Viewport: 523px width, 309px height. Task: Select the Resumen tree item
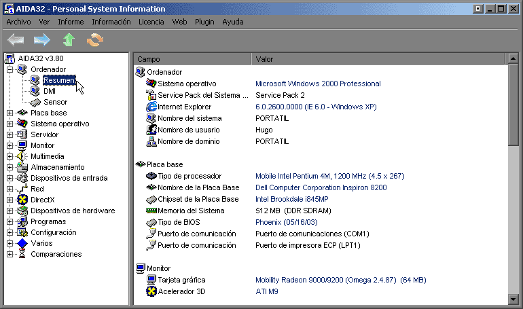[x=59, y=80]
